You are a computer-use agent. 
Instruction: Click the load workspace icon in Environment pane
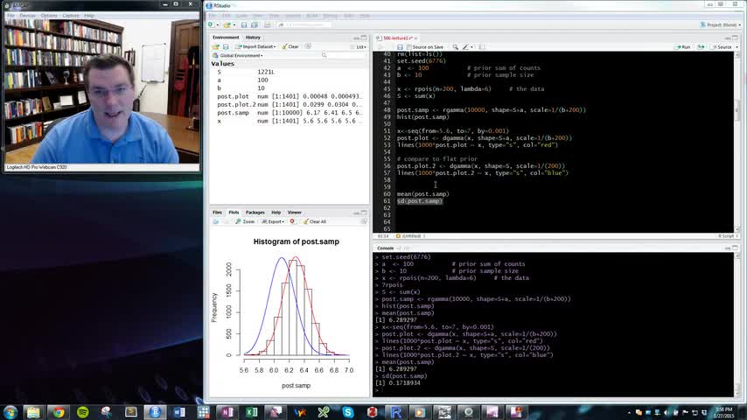coord(216,46)
